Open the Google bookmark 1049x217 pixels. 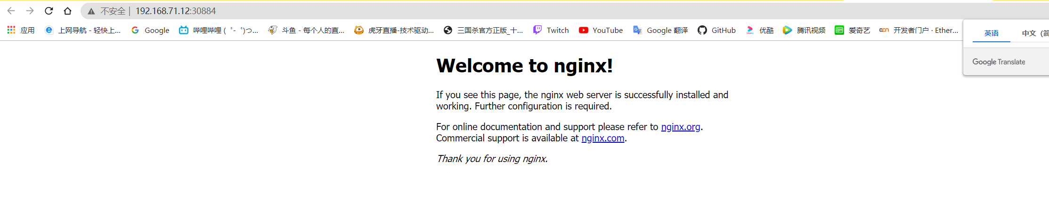pos(150,30)
